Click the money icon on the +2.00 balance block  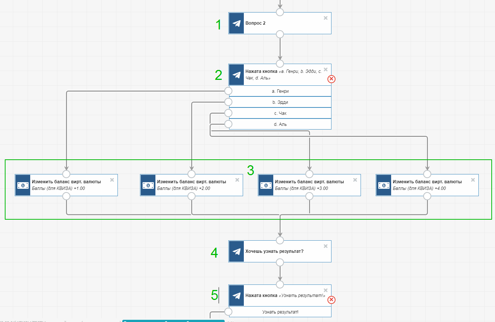click(x=148, y=185)
